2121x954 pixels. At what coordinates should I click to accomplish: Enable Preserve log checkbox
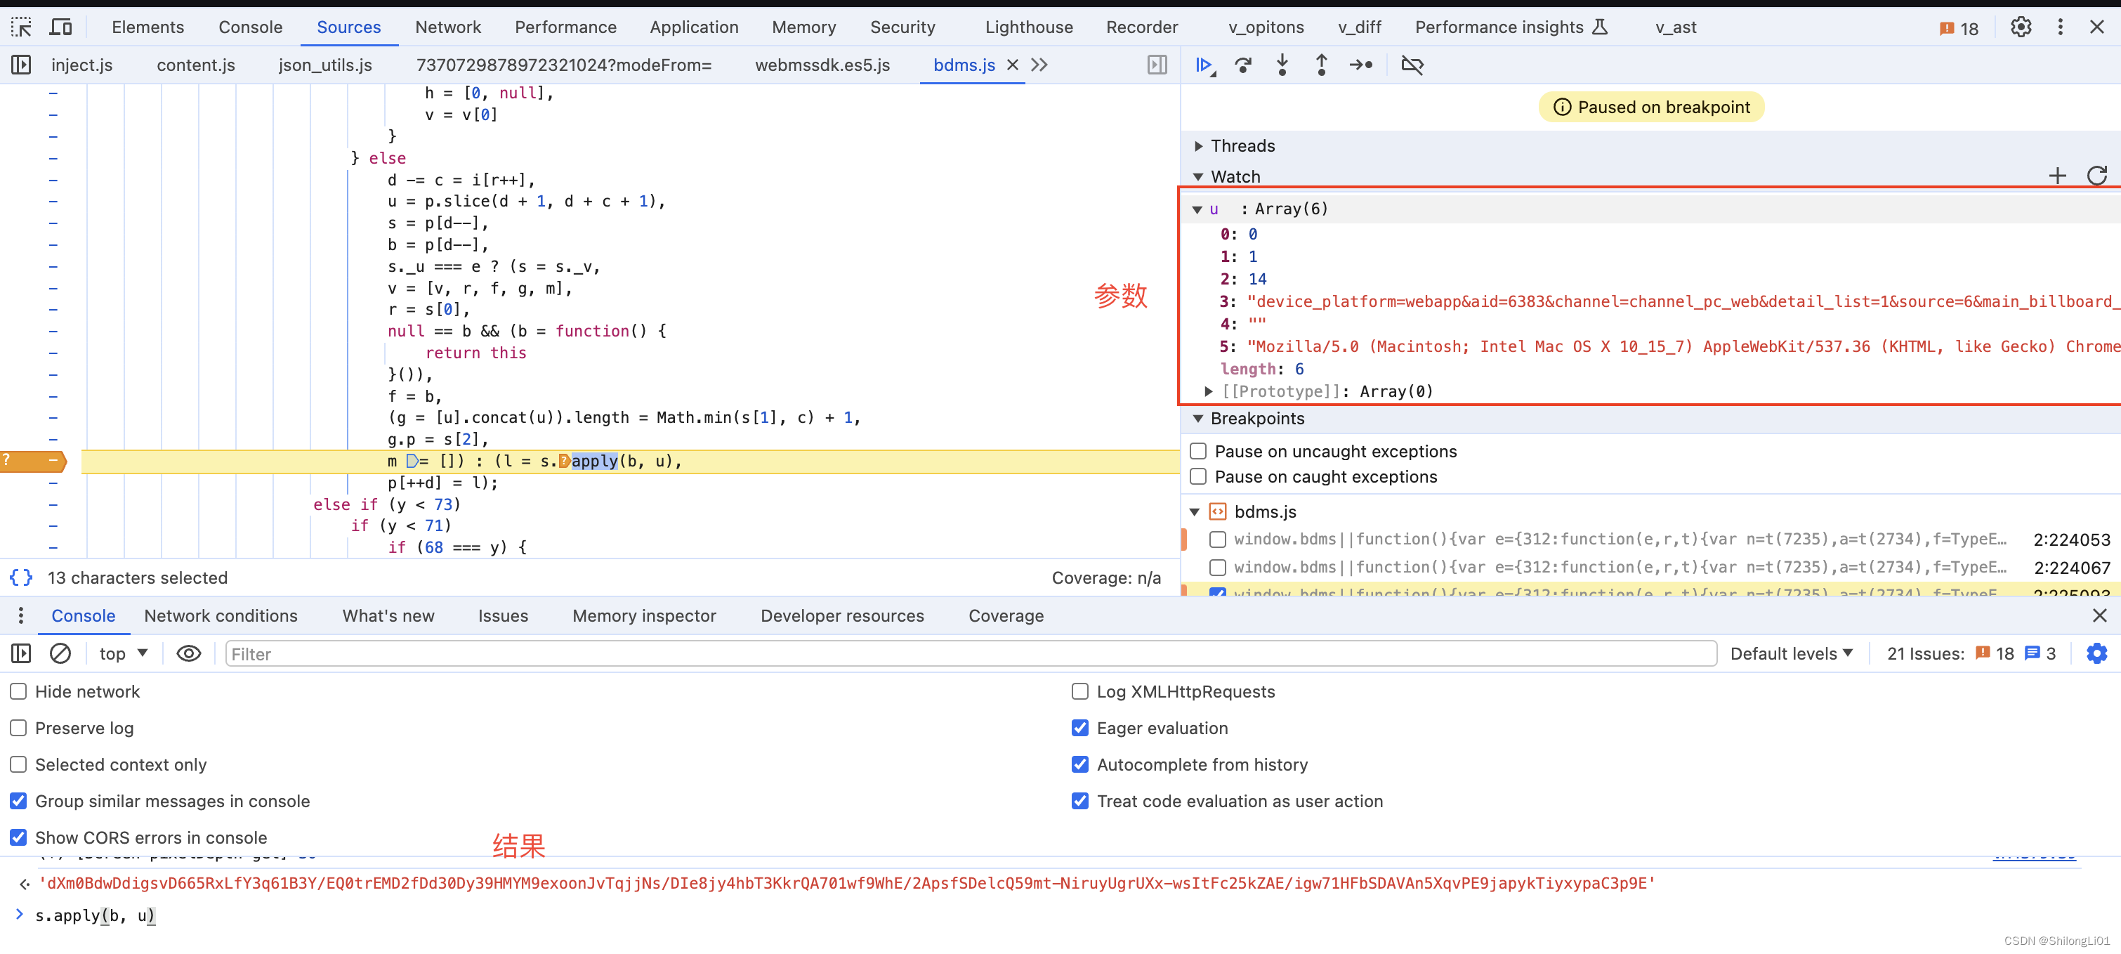[18, 728]
